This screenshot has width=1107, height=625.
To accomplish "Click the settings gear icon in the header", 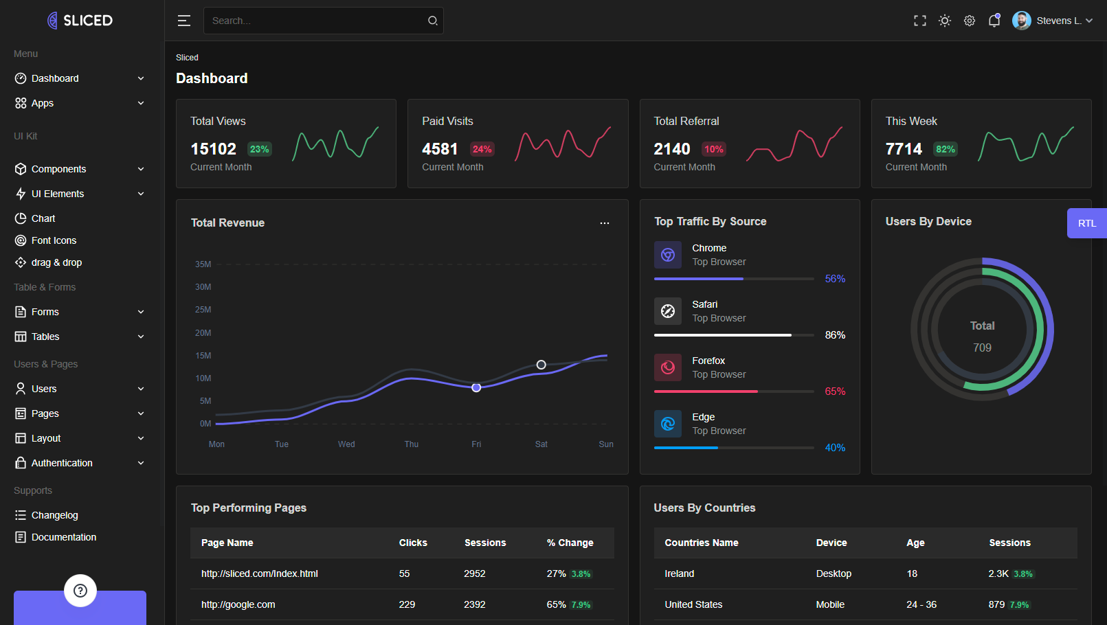I will tap(969, 21).
